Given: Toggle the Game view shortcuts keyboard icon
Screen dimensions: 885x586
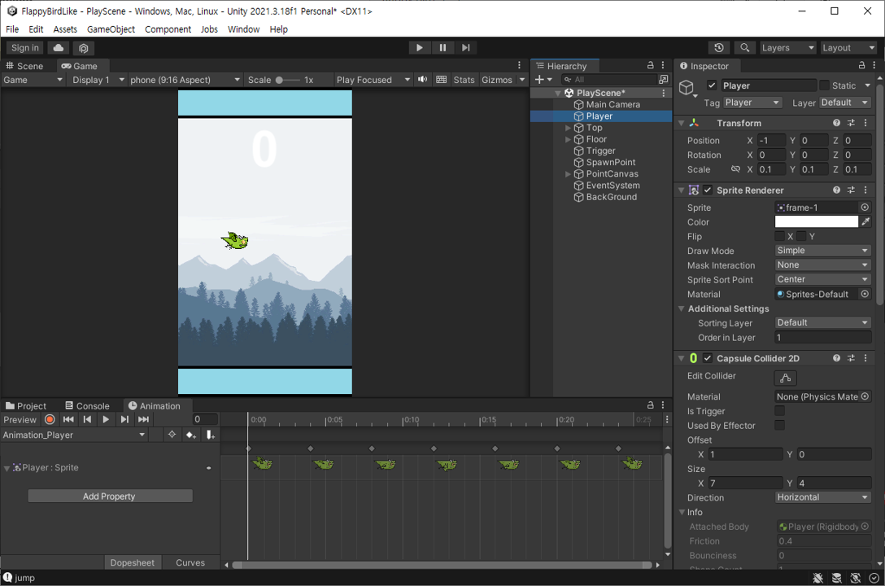Looking at the screenshot, I should (x=442, y=80).
